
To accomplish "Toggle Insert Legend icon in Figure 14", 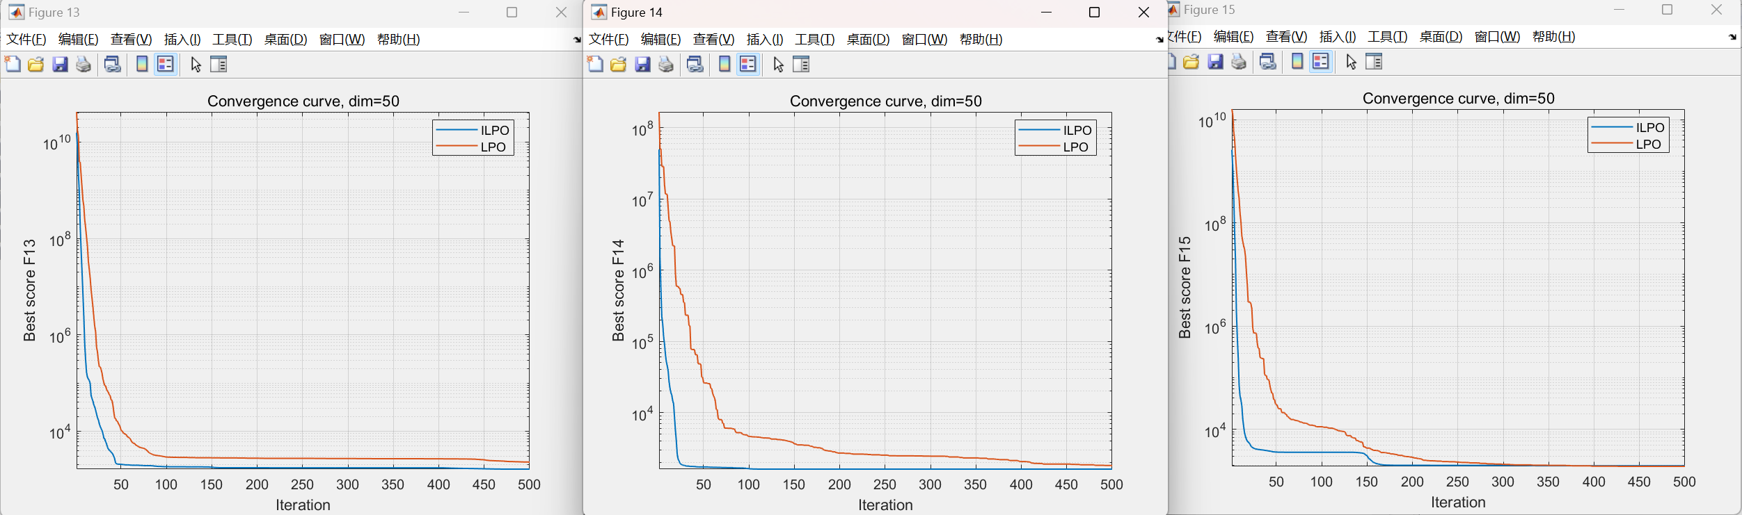I will point(748,64).
